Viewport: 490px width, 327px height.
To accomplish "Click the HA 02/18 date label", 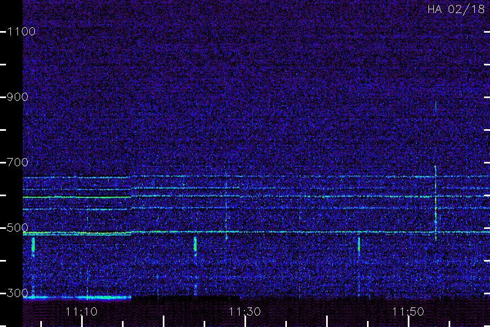I will click(456, 9).
